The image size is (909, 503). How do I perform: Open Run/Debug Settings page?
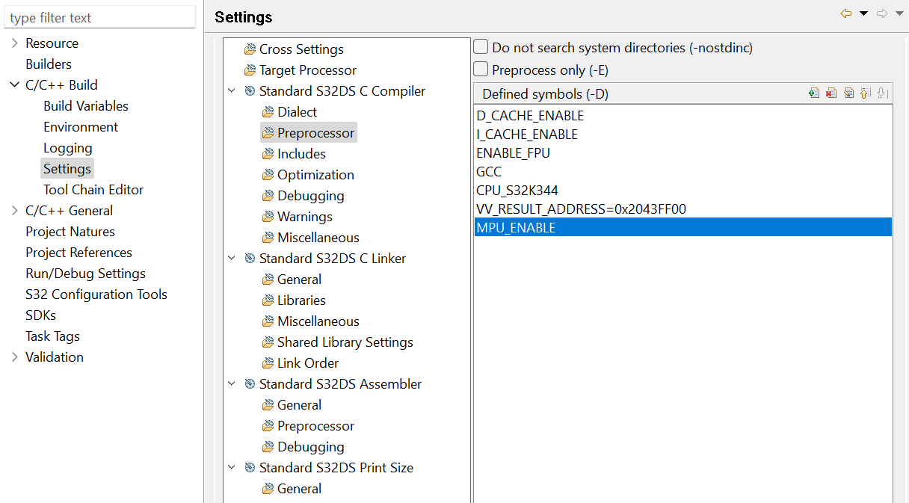(85, 274)
